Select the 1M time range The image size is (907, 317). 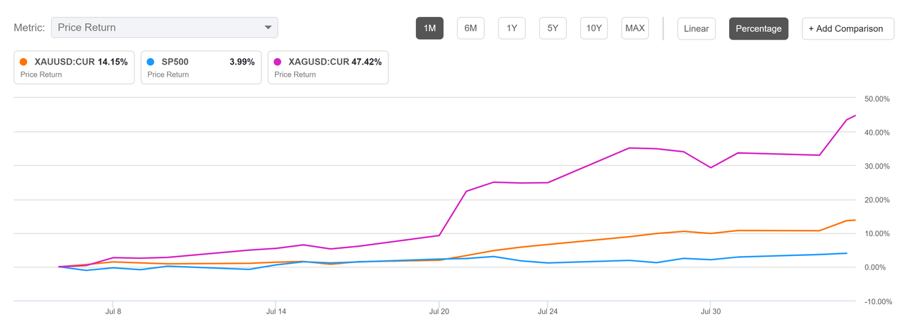pos(429,28)
